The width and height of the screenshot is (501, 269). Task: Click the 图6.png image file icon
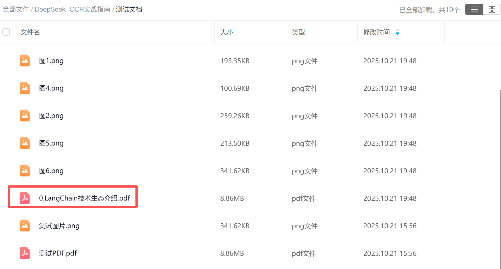coord(25,171)
